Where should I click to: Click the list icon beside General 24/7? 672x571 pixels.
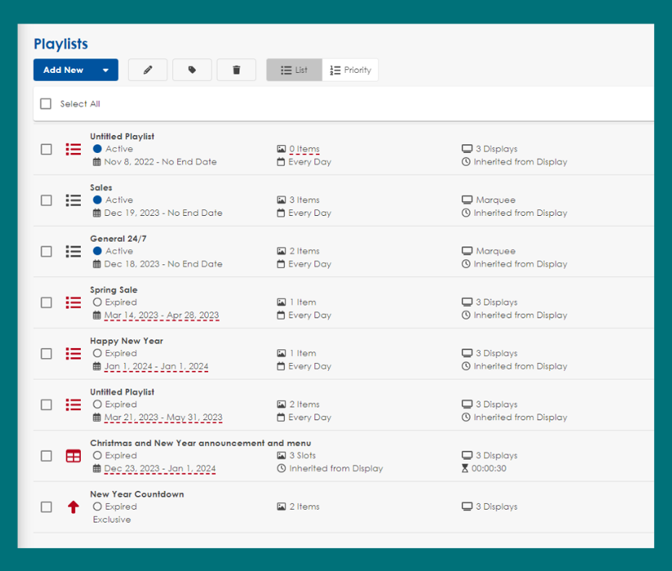pos(73,251)
